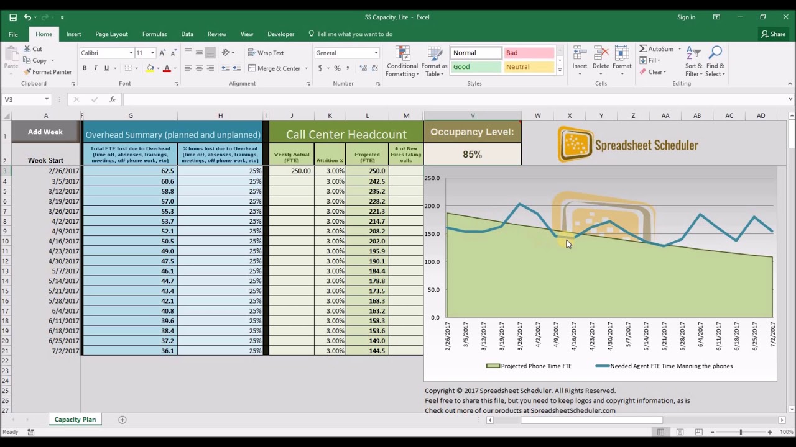Expand the Name Box dropdown arrow
This screenshot has height=447, width=796.
(47, 99)
